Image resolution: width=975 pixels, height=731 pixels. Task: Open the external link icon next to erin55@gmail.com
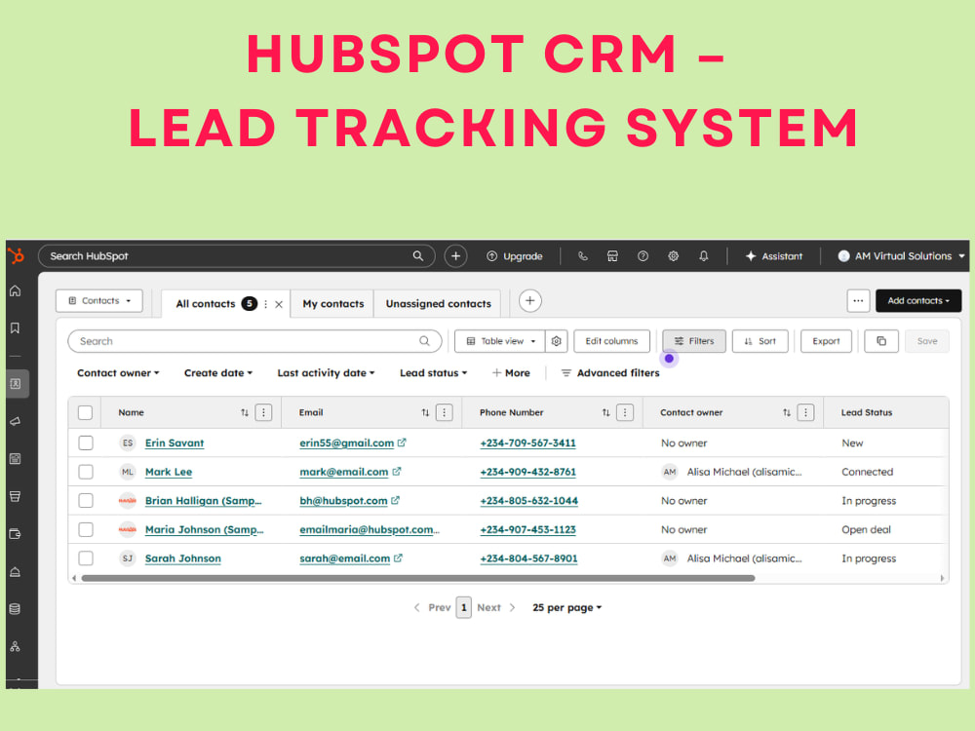point(403,442)
